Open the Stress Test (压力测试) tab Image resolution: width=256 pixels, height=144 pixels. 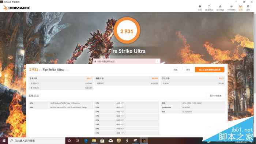coord(220,8)
